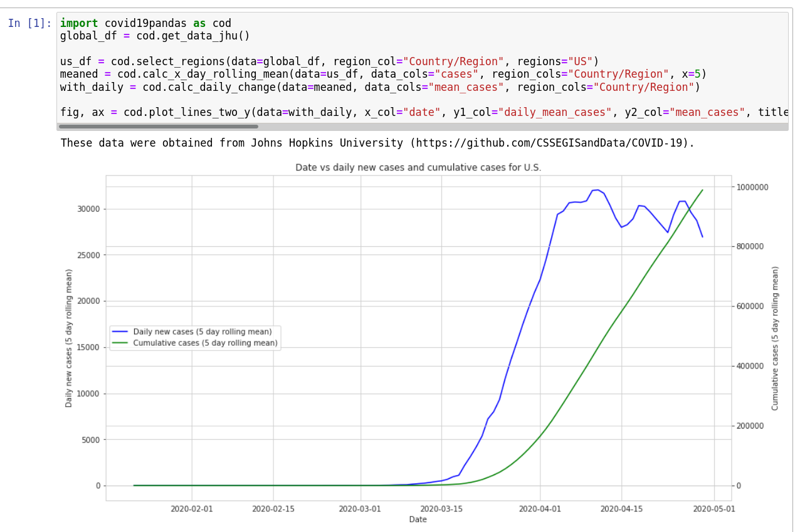Viewport: 800px width, 532px height.
Task: Click the 'fig, ax = cod.plot_lines_two_y' line
Action: (424, 112)
